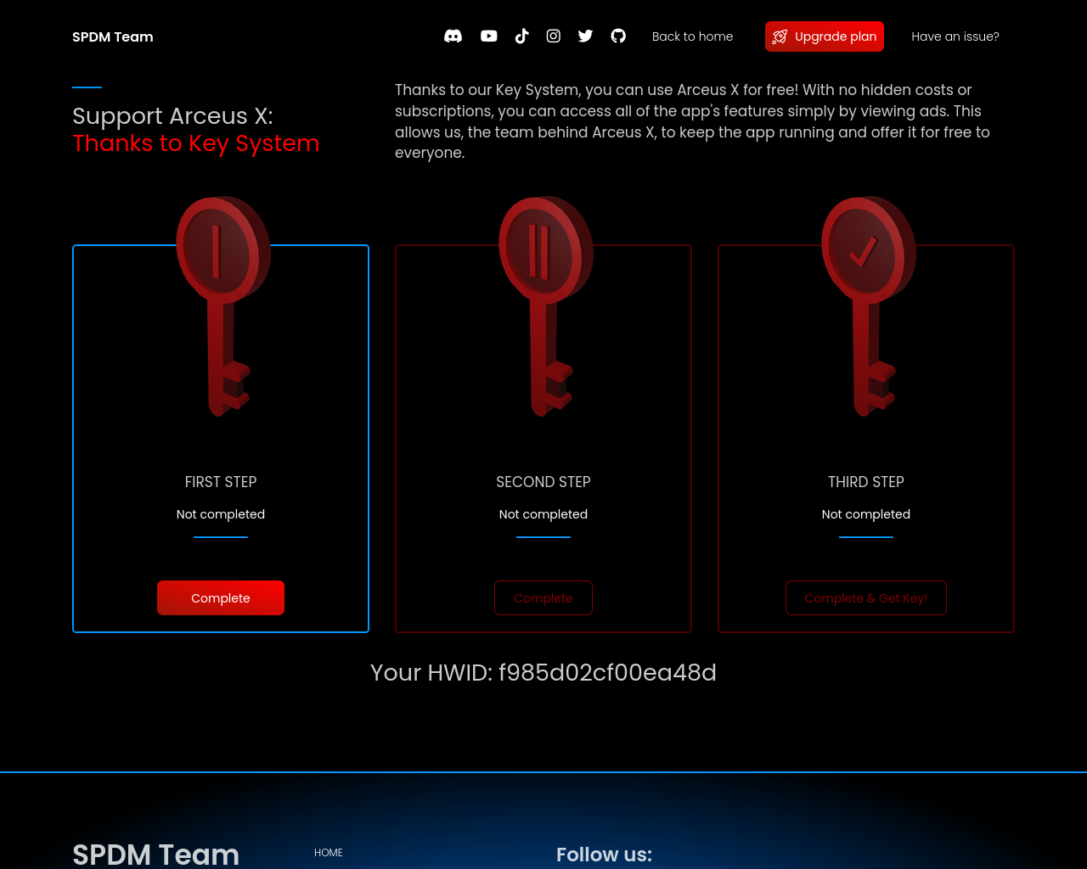Image resolution: width=1087 pixels, height=869 pixels.
Task: Open the YouTube icon link
Action: pos(488,36)
